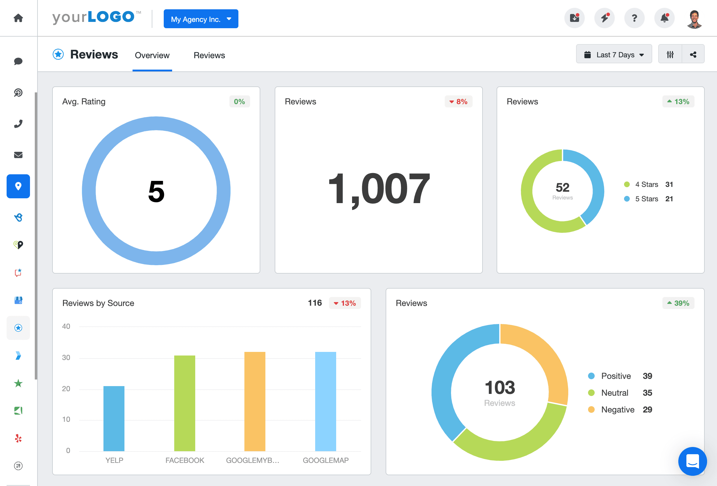Select the location pin sidebar icon
717x486 pixels.
[18, 186]
